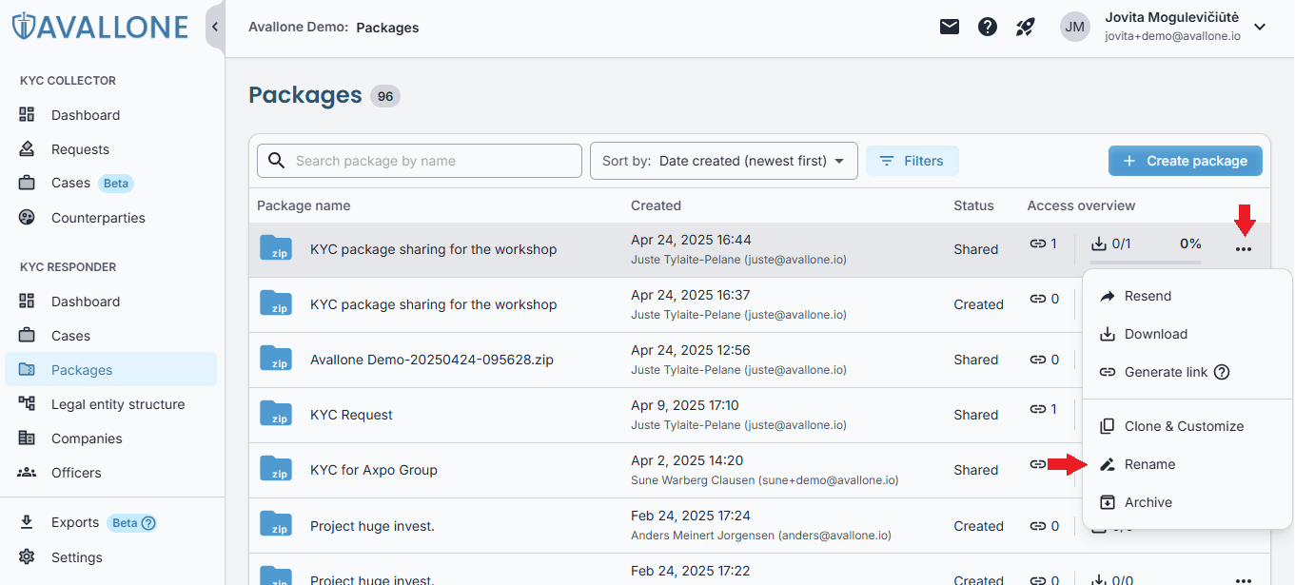Open the Sort by dropdown
Image resolution: width=1295 pixels, height=585 pixels.
point(724,161)
